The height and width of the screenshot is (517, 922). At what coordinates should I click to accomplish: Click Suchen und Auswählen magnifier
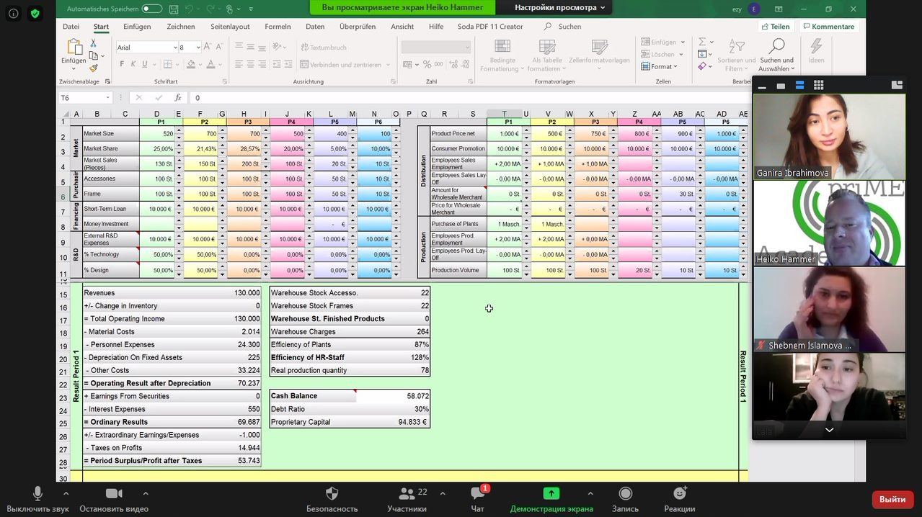pos(776,55)
